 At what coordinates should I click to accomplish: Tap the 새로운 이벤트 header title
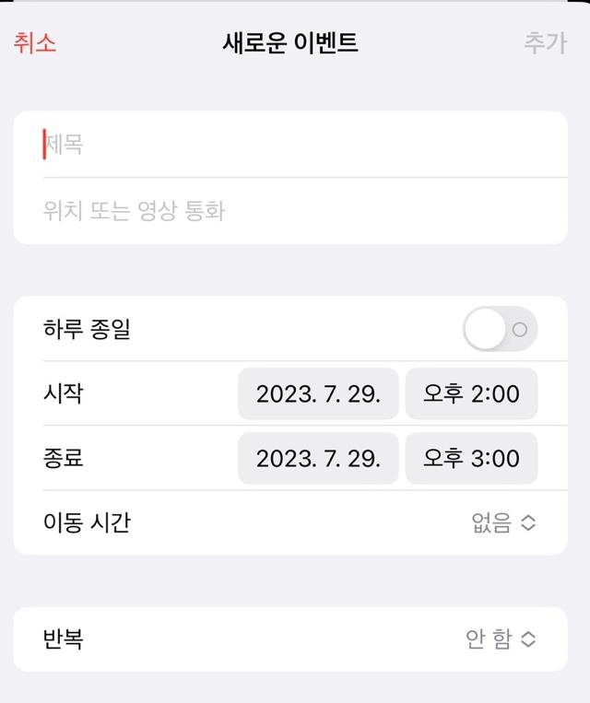click(x=290, y=43)
